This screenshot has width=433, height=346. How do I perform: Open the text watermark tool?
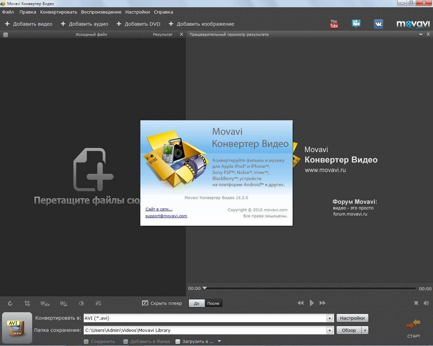(x=45, y=303)
